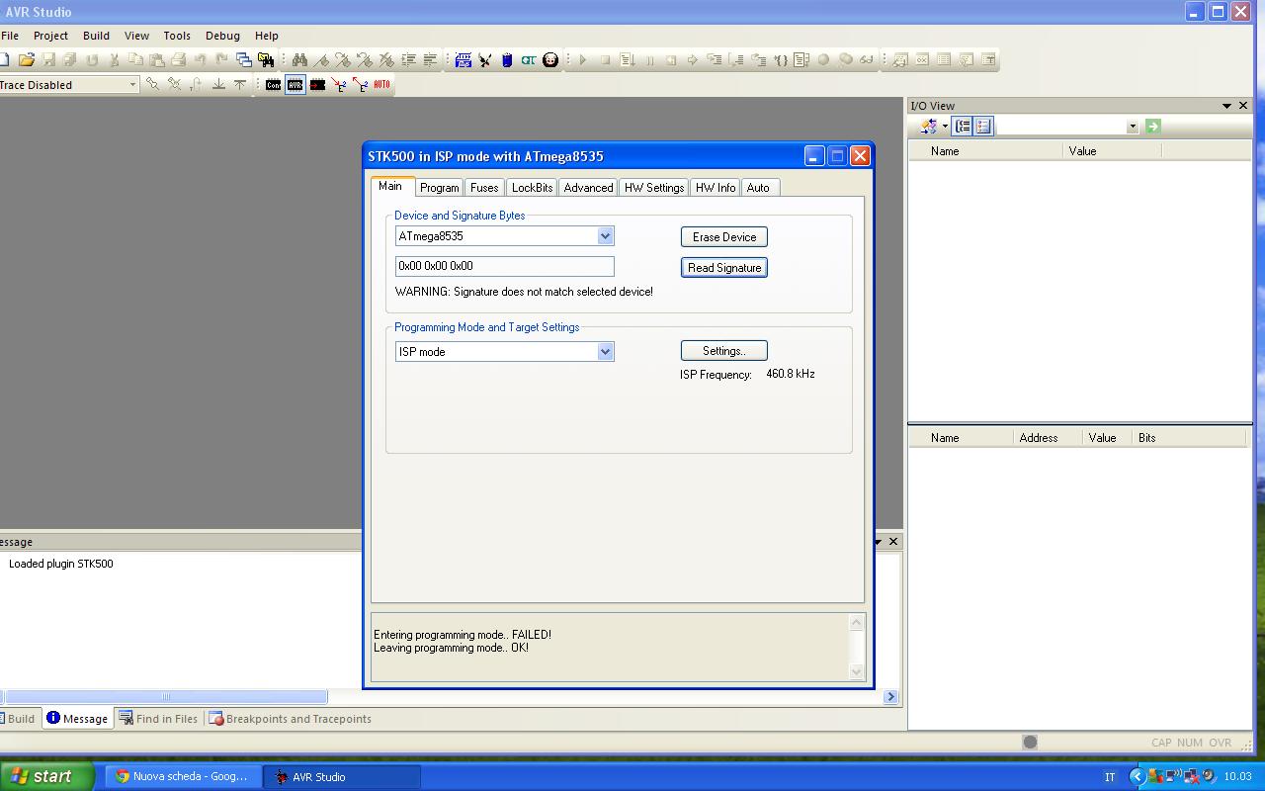Click the cascading windows toolbar icon
The image size is (1265, 791).
point(244,59)
